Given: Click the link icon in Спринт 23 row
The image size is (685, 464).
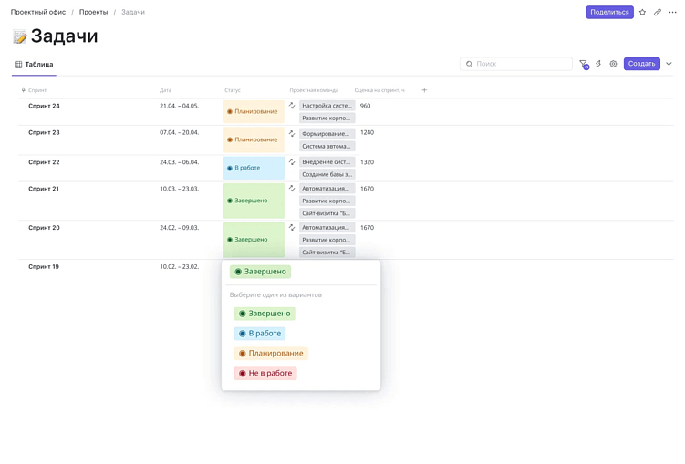Looking at the screenshot, I should point(292,134).
